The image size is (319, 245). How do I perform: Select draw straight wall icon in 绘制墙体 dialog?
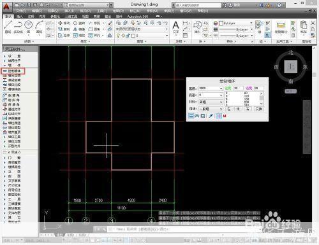tap(191, 116)
